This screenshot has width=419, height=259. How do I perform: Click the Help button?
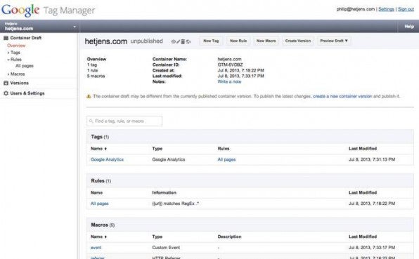[x=409, y=27]
